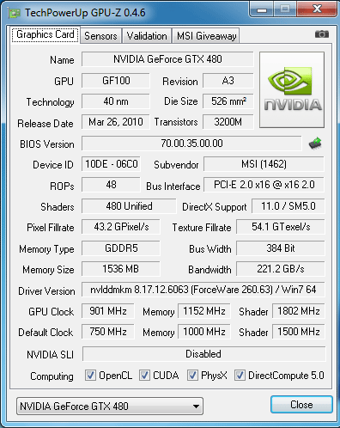Click the current Shader clock 1802 MHz
The height and width of the screenshot is (428, 340).
(299, 311)
